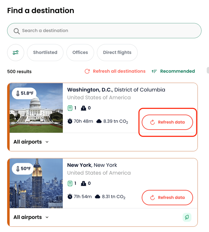Open the Recommended sort dropdown

click(x=173, y=71)
